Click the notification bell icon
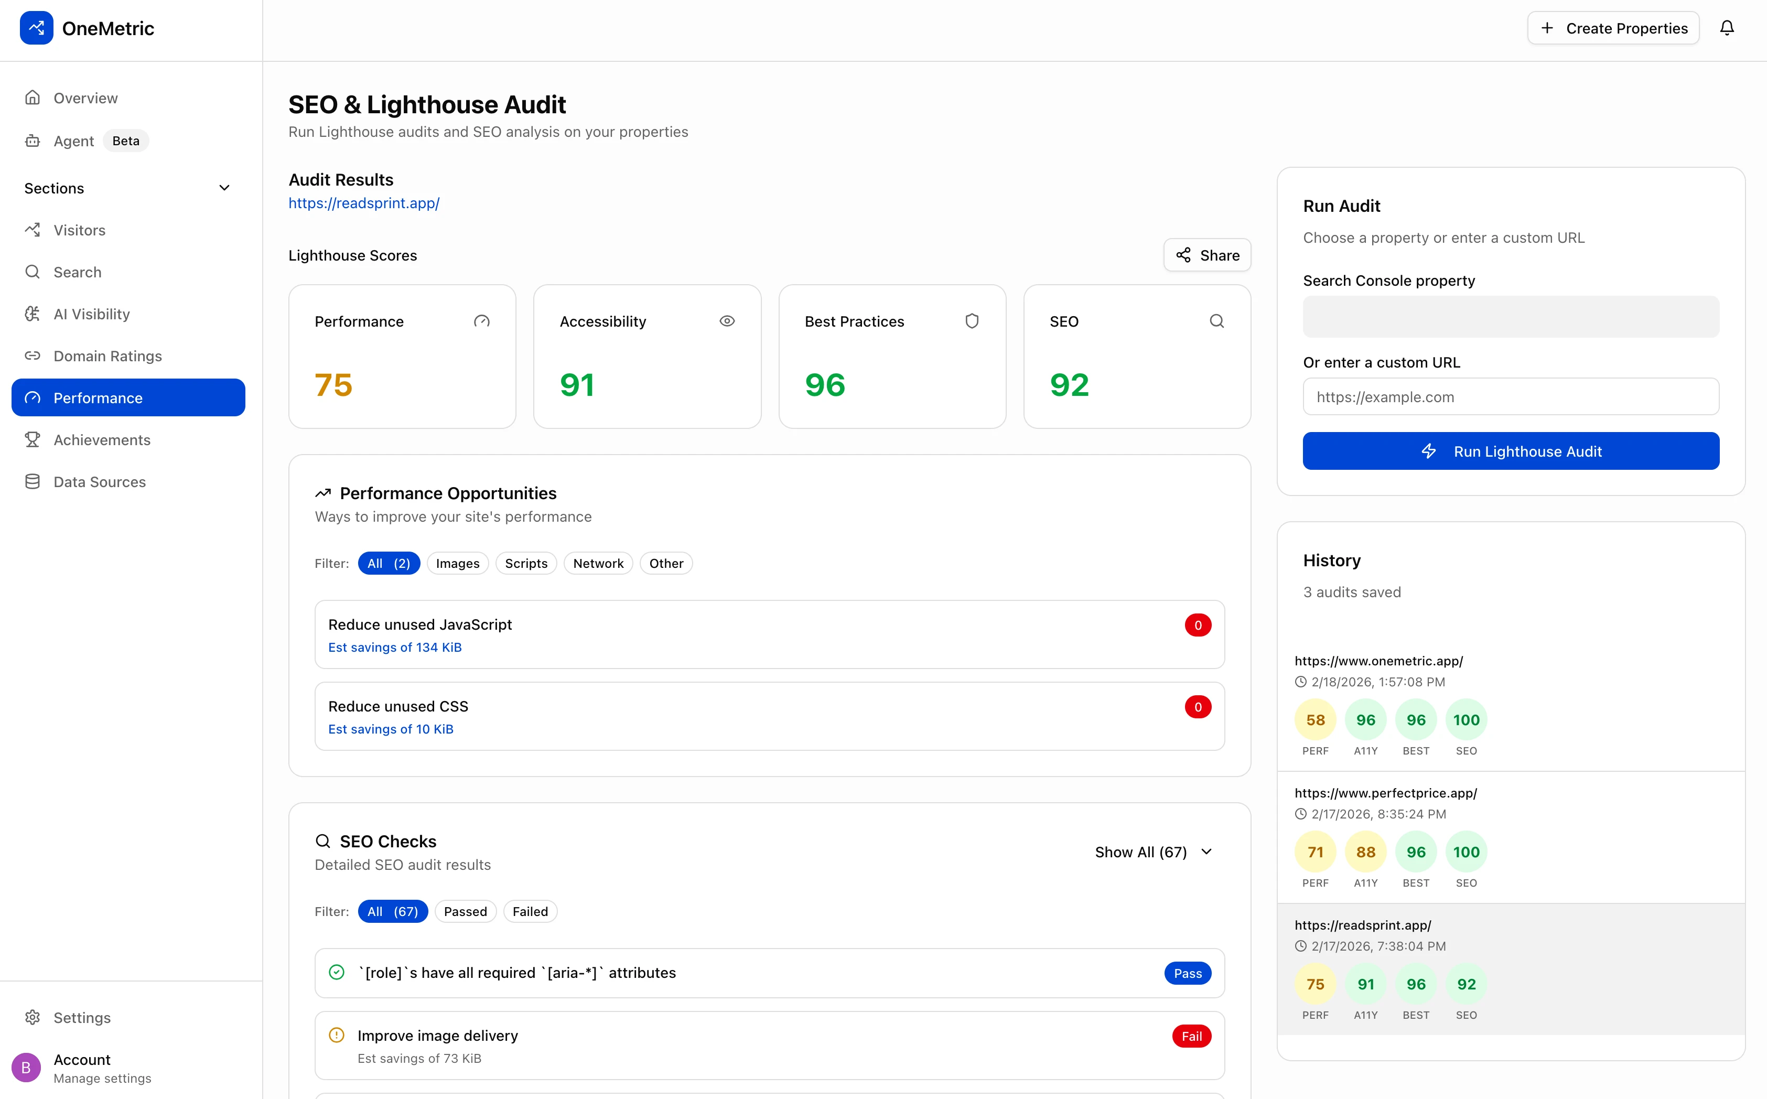 point(1726,28)
